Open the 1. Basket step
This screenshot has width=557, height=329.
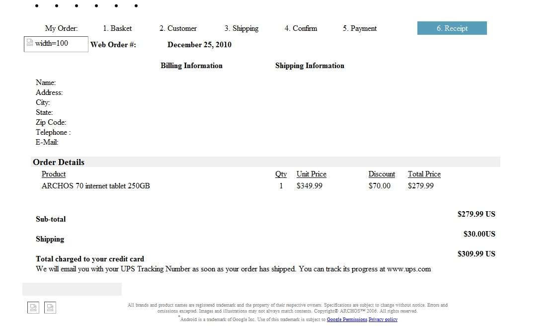(x=117, y=28)
